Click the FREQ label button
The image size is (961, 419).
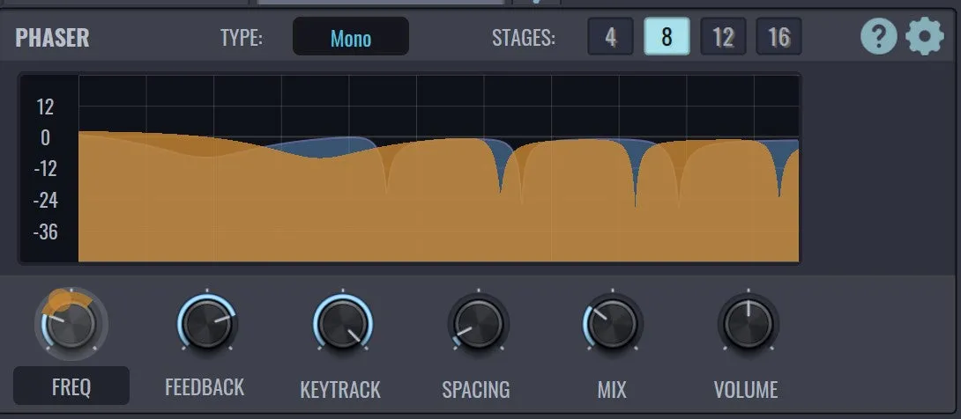[71, 386]
